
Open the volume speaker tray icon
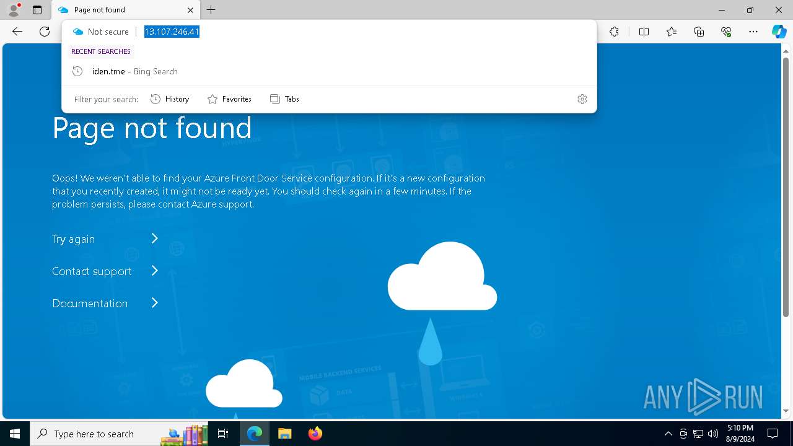click(713, 434)
